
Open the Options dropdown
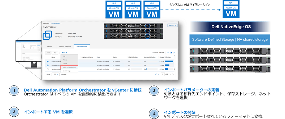pyautogui.click(x=172, y=25)
